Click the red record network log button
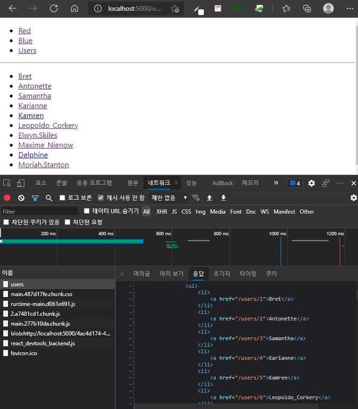 point(7,198)
